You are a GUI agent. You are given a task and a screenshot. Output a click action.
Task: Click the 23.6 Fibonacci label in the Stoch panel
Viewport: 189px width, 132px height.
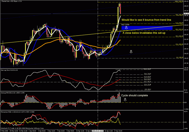pyautogui.click(x=147, y=85)
